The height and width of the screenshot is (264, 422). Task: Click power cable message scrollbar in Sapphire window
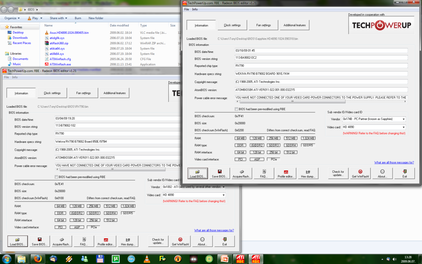pyautogui.click(x=292, y=101)
